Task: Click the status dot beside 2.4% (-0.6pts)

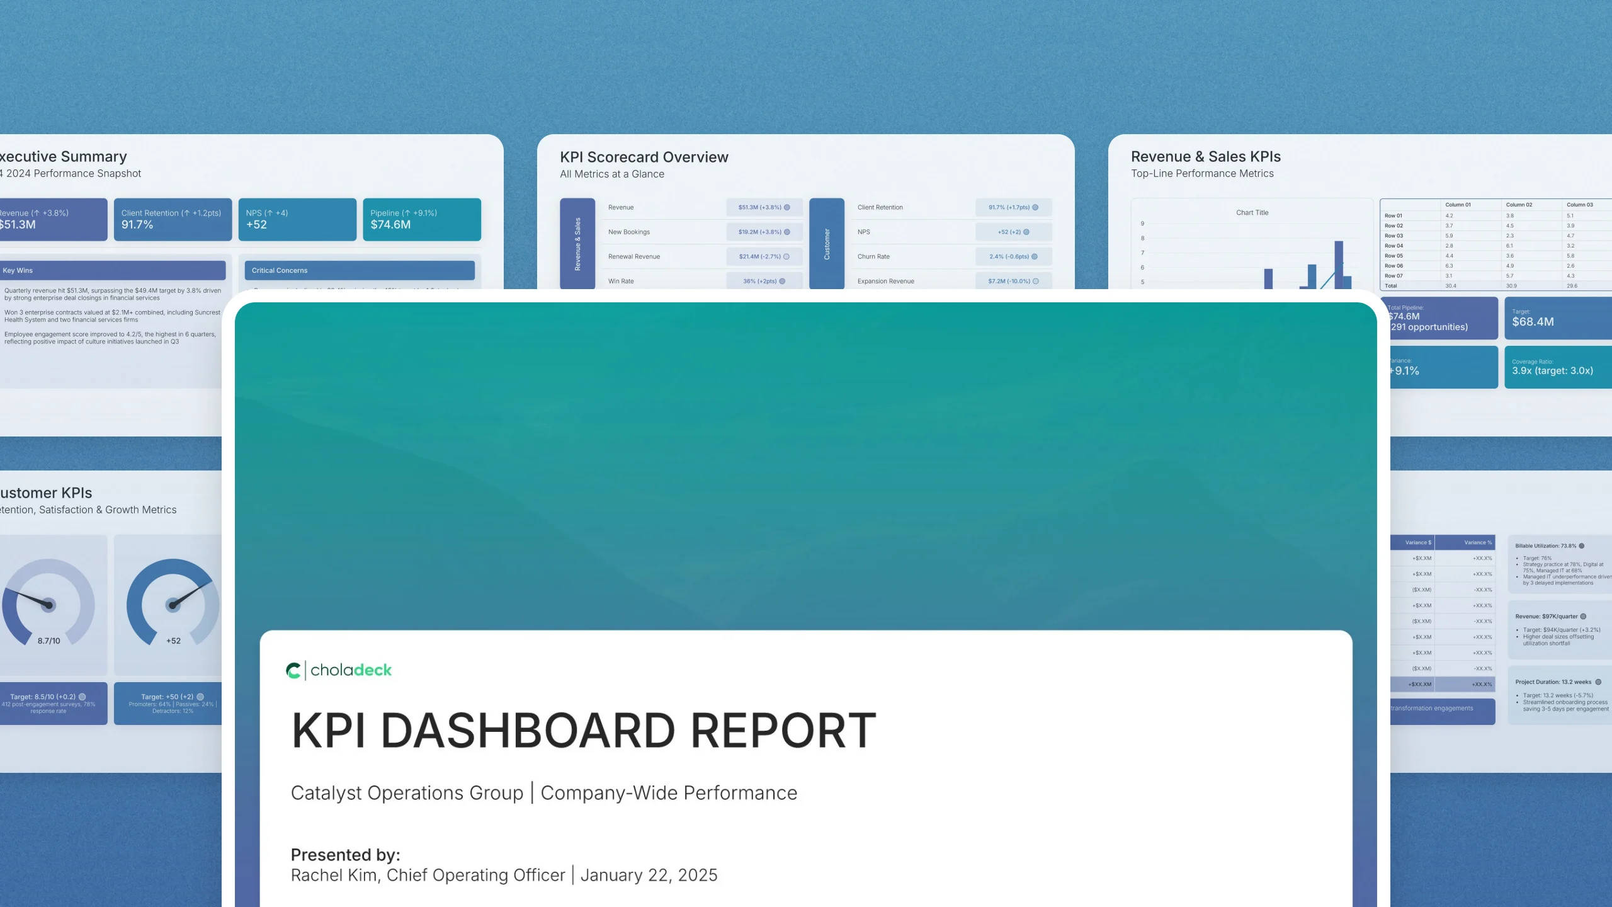Action: tap(1035, 256)
